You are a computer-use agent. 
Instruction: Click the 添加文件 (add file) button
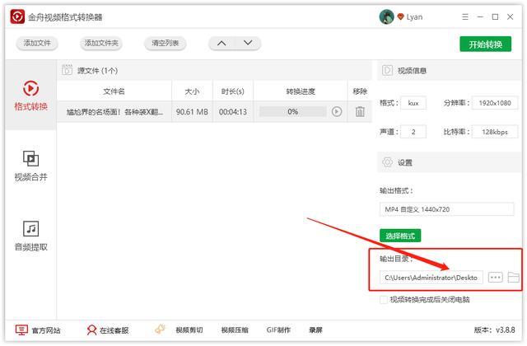[x=37, y=43]
